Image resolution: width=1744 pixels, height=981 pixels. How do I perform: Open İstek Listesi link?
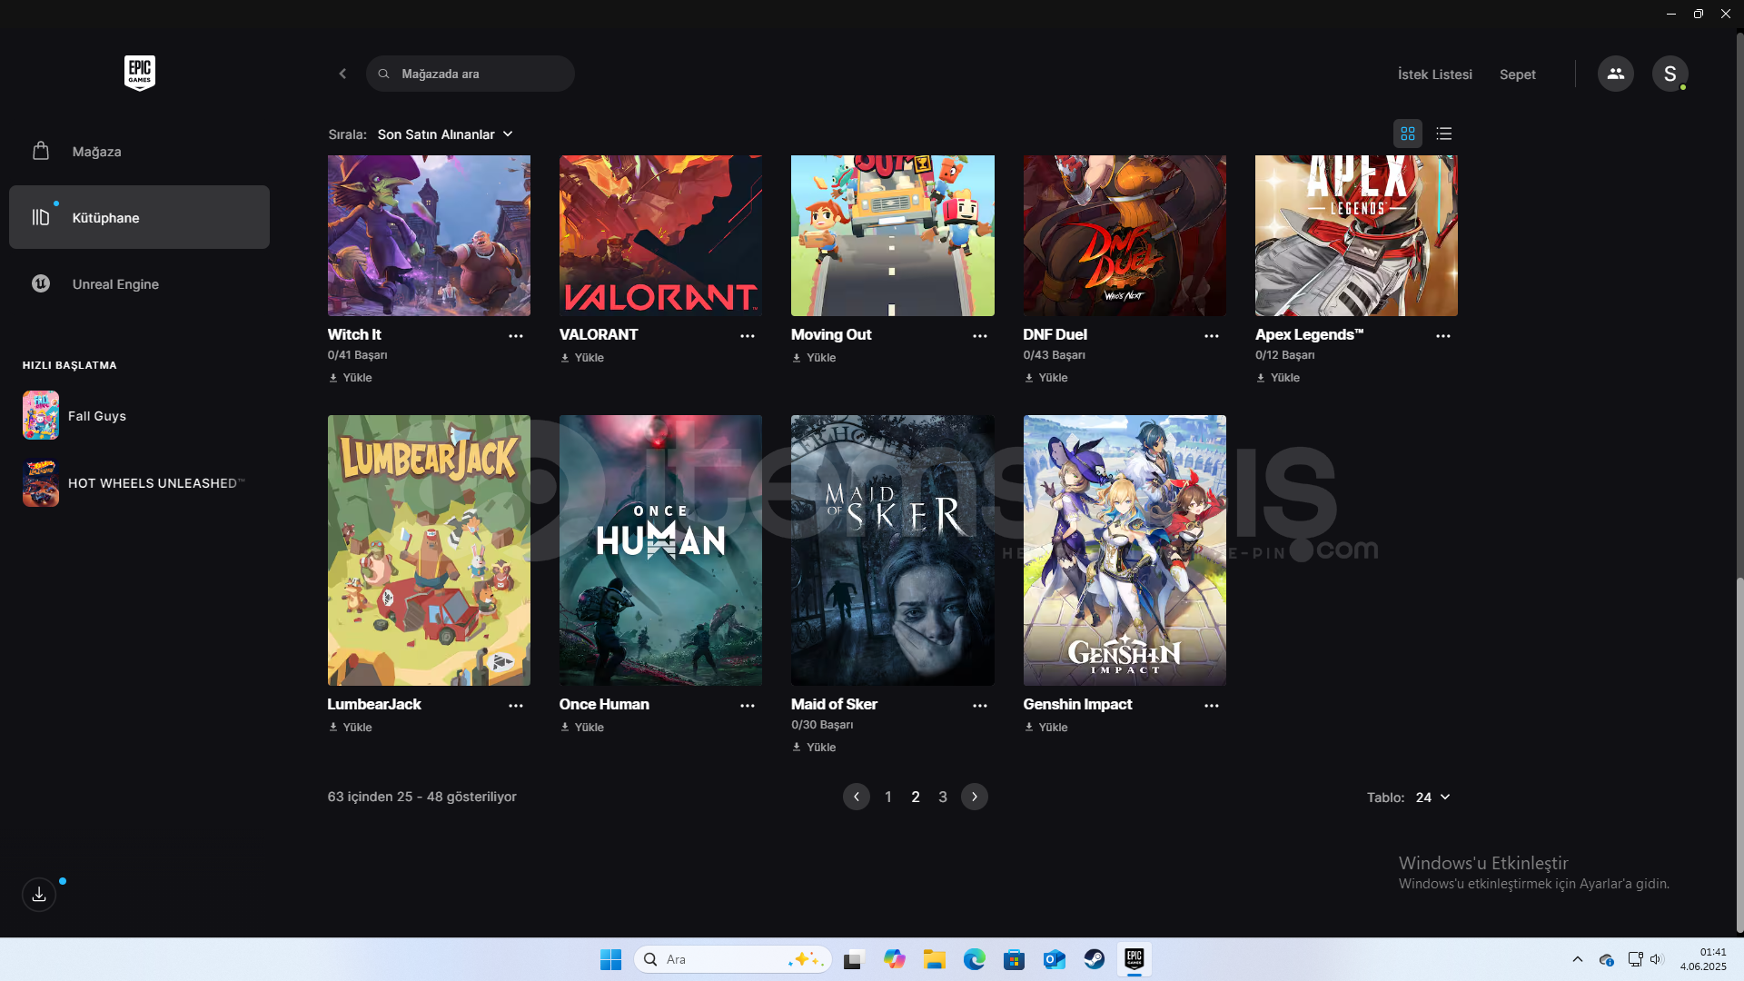tap(1434, 74)
